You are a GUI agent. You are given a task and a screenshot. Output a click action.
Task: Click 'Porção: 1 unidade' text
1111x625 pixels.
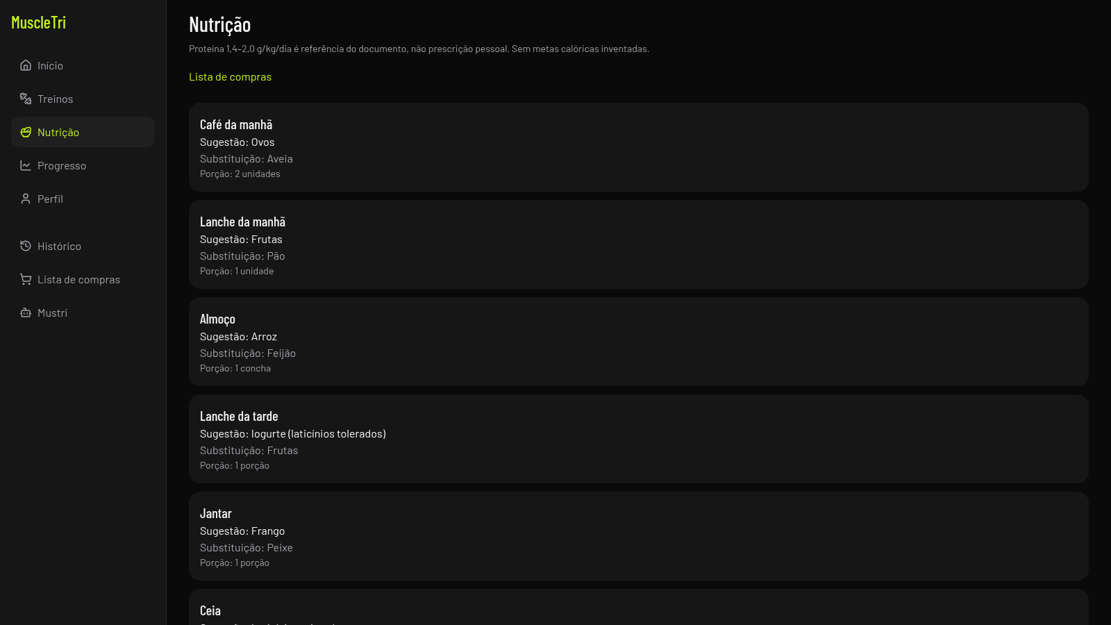(237, 271)
